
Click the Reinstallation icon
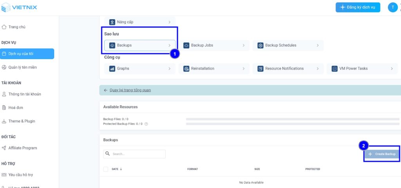point(186,69)
